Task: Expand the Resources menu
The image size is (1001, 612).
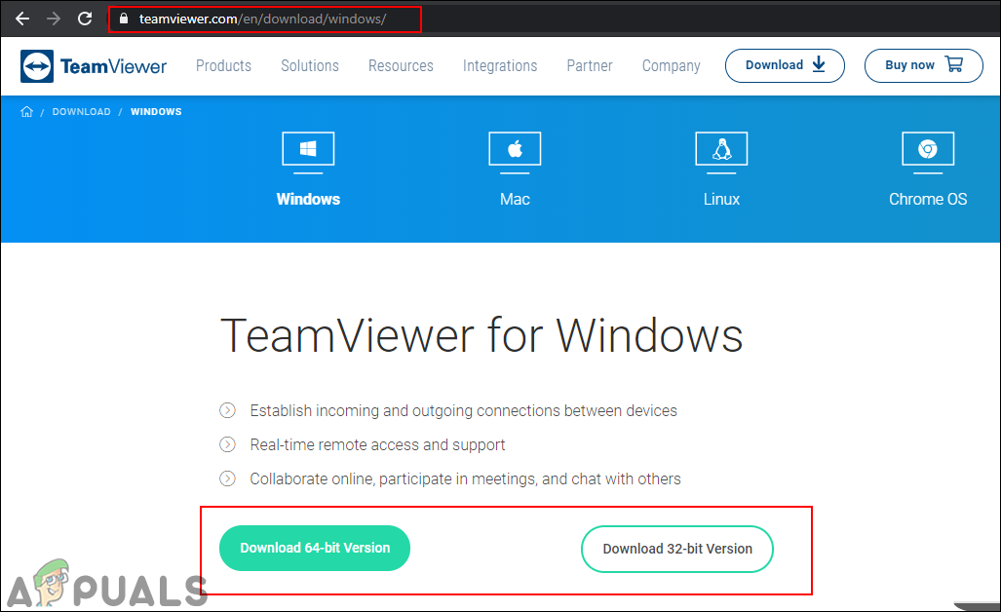Action: pos(401,65)
